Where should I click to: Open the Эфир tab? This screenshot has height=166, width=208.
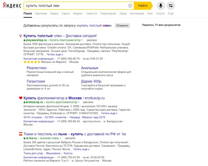pyautogui.click(x=123, y=13)
